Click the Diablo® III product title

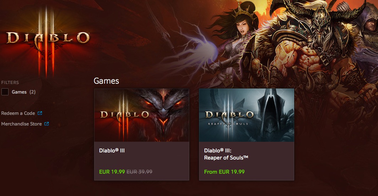tap(112, 151)
